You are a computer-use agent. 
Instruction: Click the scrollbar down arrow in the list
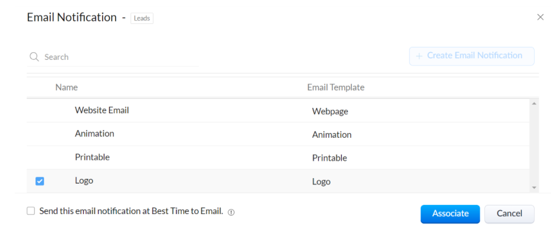click(534, 188)
